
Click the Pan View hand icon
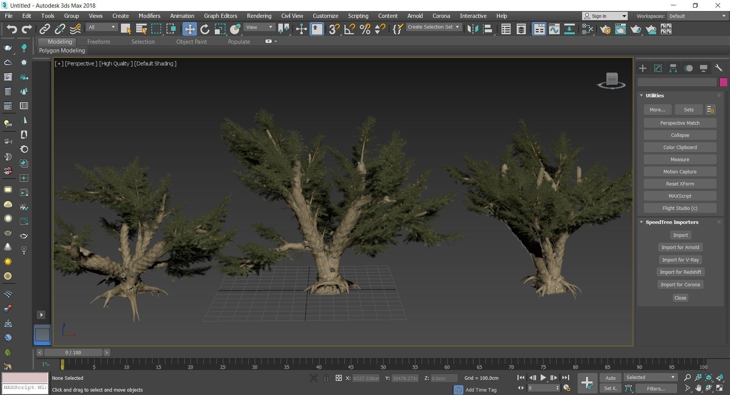click(x=698, y=388)
